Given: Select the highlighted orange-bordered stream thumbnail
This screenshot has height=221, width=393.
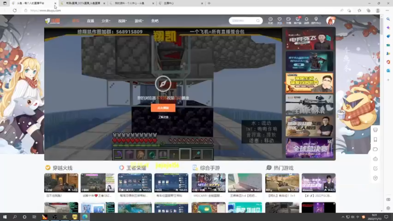Looking at the screenshot, I should [x=309, y=83].
